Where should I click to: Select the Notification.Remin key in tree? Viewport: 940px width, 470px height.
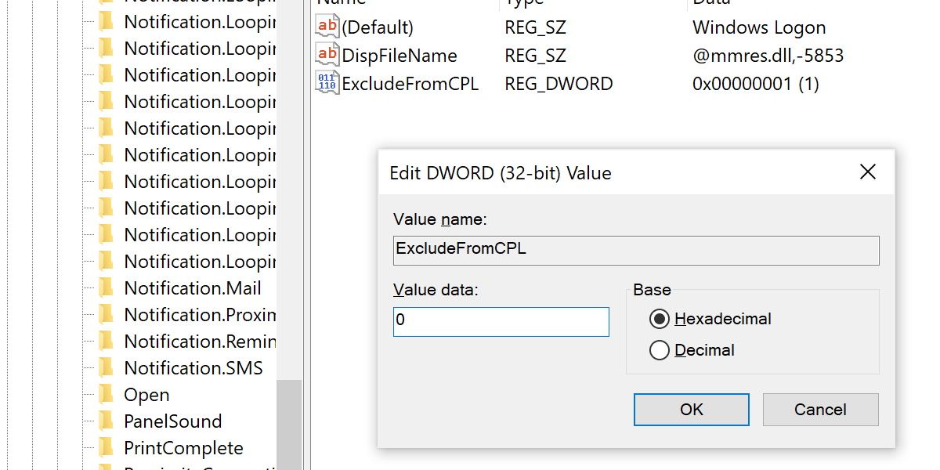click(x=200, y=341)
